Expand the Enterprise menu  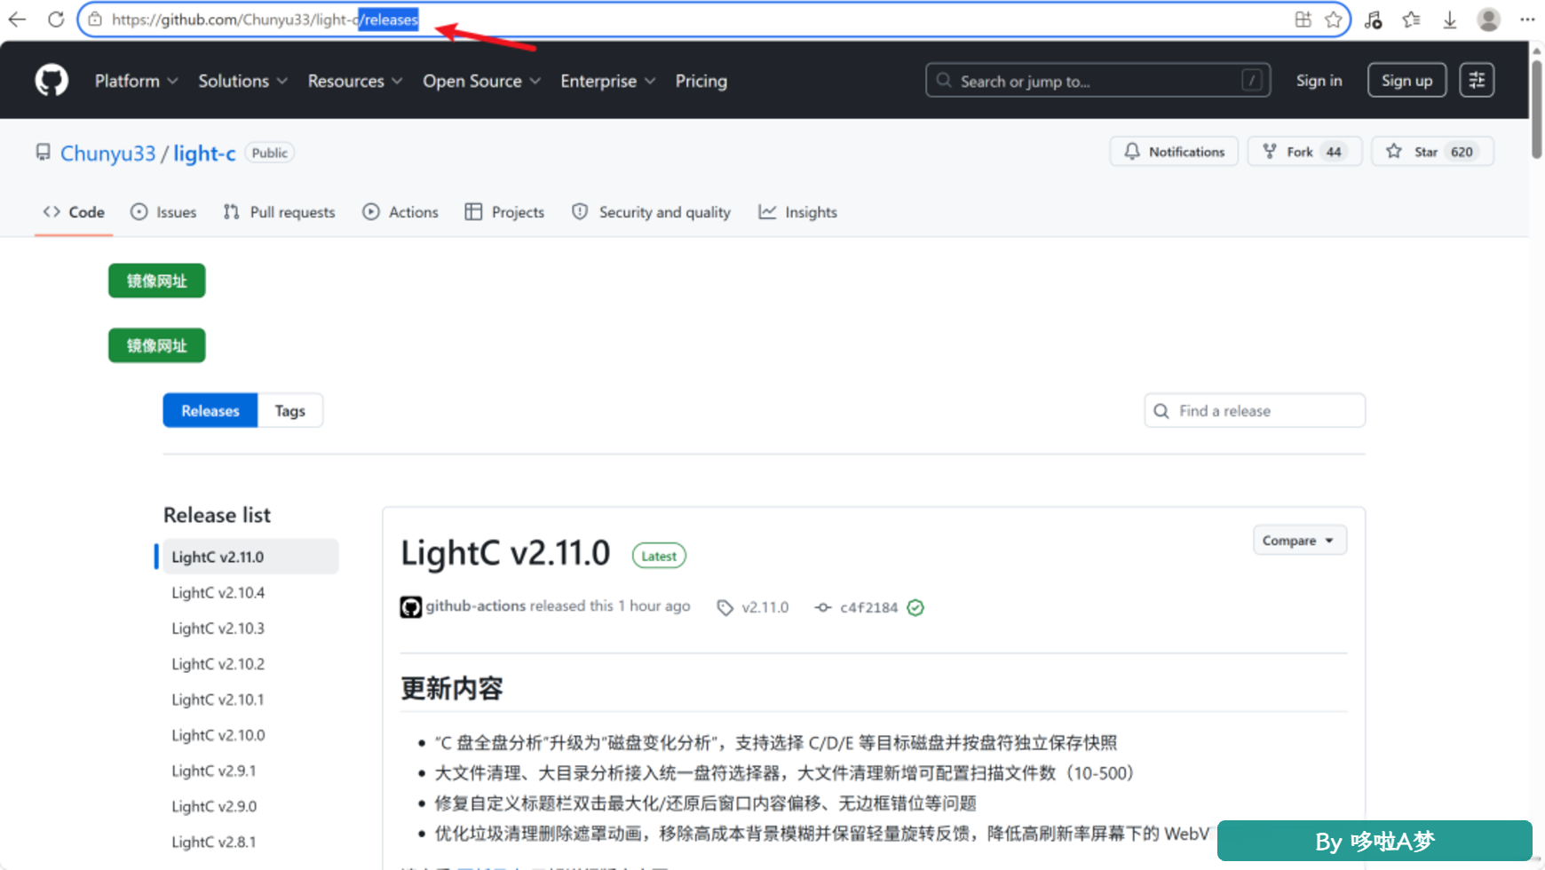(x=608, y=81)
